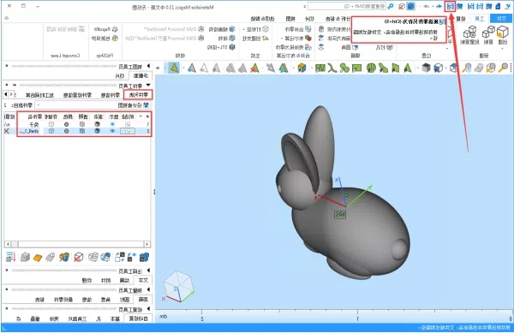Screen dimensions: 514x333
Task: Click the gray color circle on shell_1 row
Action: (67, 131)
